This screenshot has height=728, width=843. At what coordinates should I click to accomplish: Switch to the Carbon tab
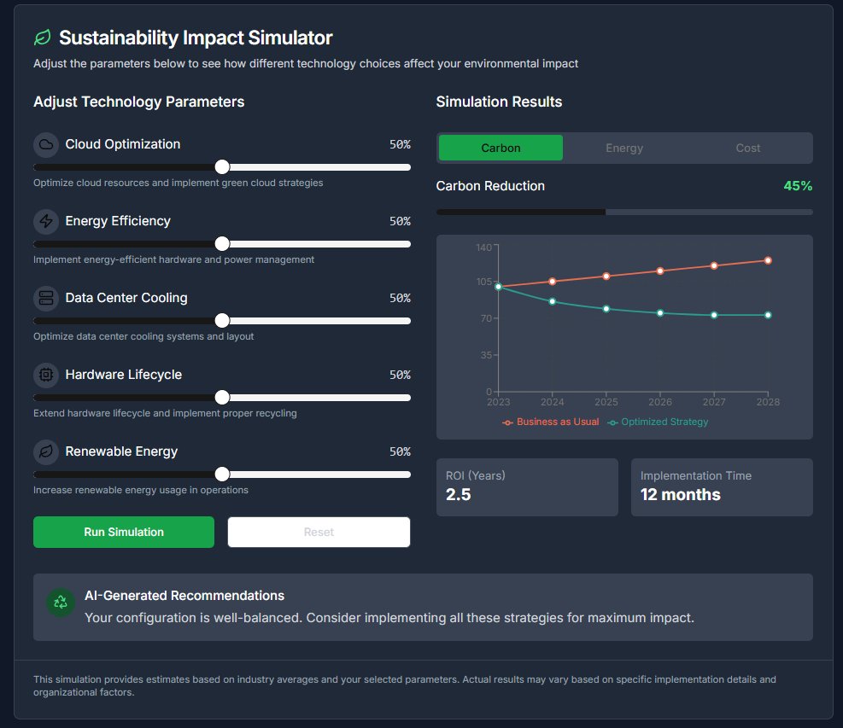(501, 148)
